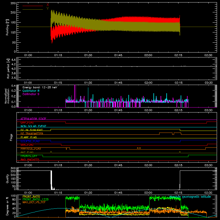Click the 02:00 tick under the Roll period plot

pos(148,83)
